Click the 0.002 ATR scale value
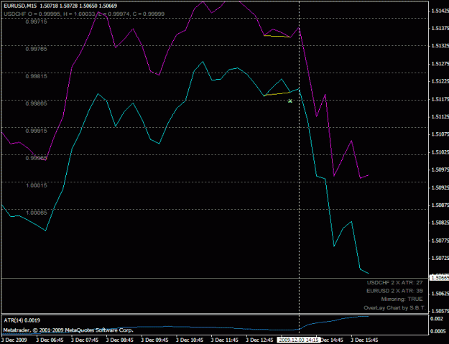 pyautogui.click(x=437, y=319)
